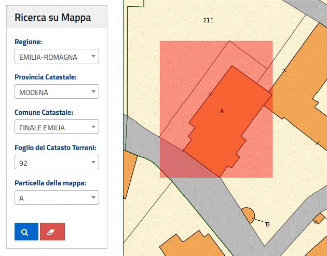Open the Comune Catastale dropdown FINALE EMILIA
Image resolution: width=327 pixels, height=256 pixels.
point(57,127)
